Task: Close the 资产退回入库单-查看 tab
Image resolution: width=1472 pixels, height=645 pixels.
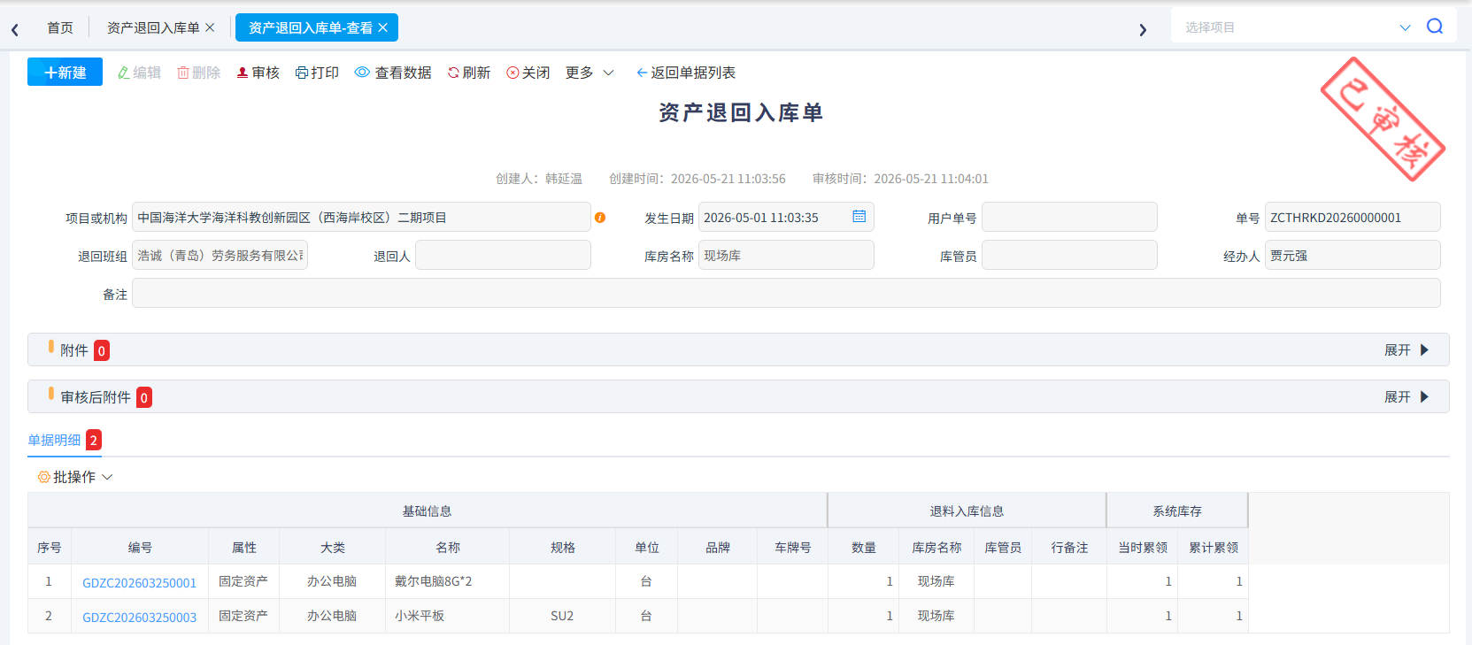Action: [382, 27]
